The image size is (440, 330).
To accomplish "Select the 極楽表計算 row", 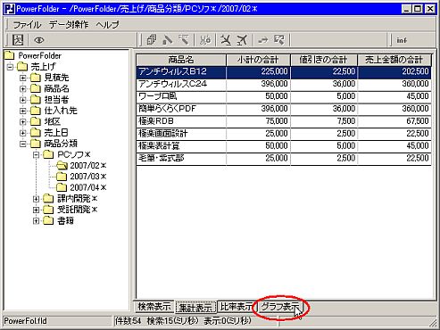I will pos(284,146).
